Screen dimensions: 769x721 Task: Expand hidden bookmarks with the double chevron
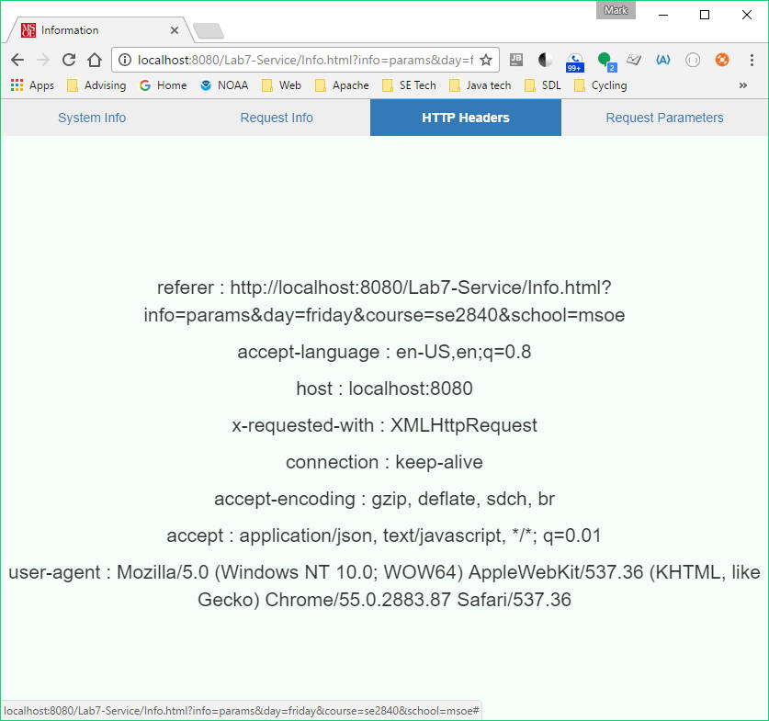click(744, 84)
